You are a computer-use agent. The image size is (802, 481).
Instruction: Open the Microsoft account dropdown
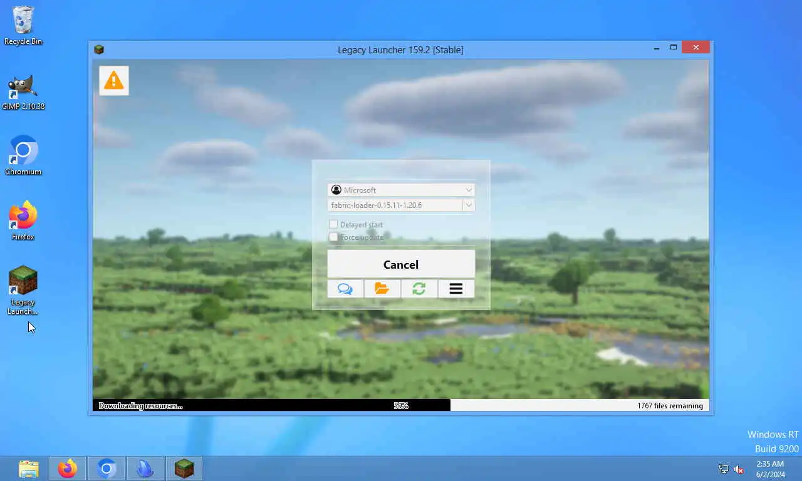click(x=401, y=190)
